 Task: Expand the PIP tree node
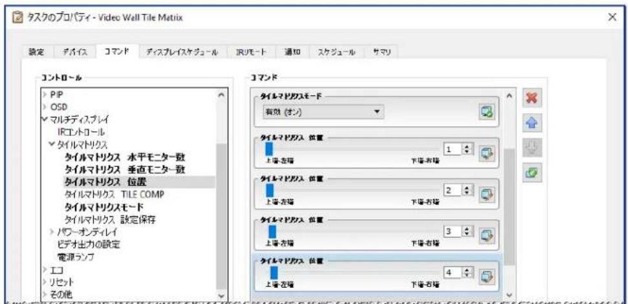(x=45, y=95)
